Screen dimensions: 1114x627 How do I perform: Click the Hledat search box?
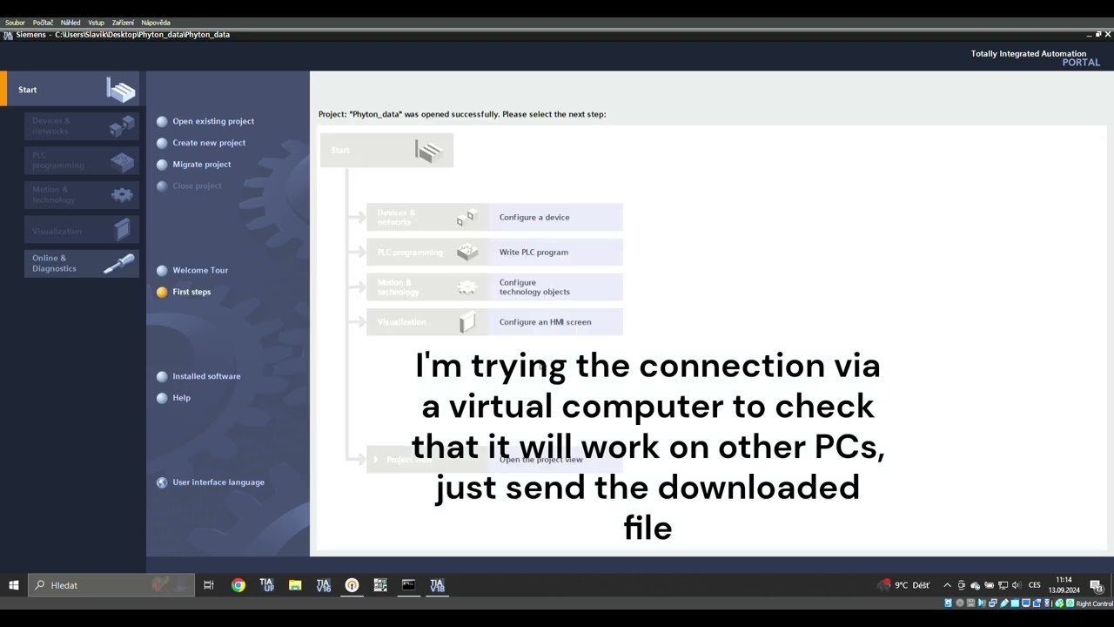111,585
